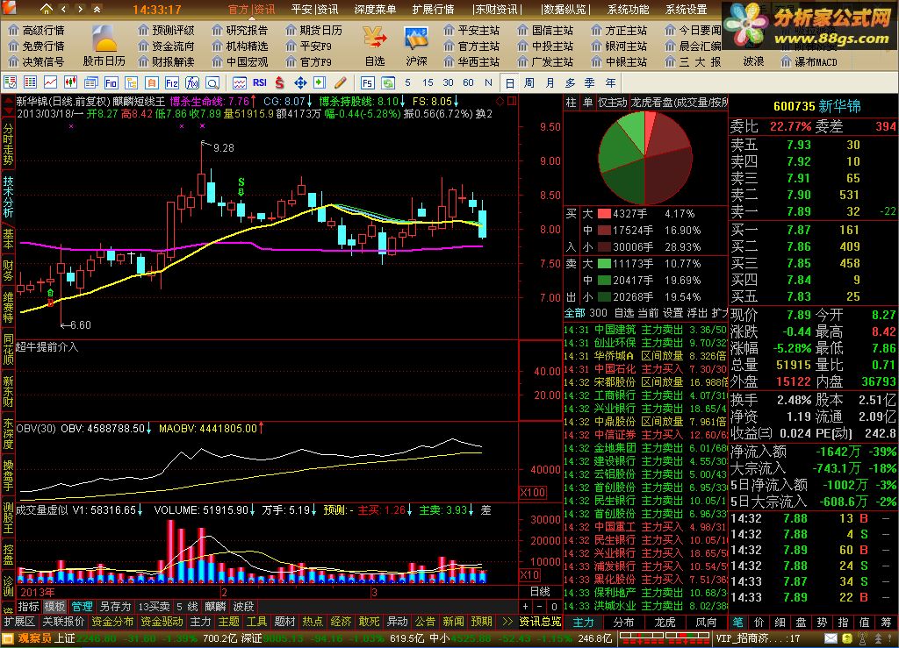
Task: Open the 技术分析 side tab
Action: [x=8, y=197]
